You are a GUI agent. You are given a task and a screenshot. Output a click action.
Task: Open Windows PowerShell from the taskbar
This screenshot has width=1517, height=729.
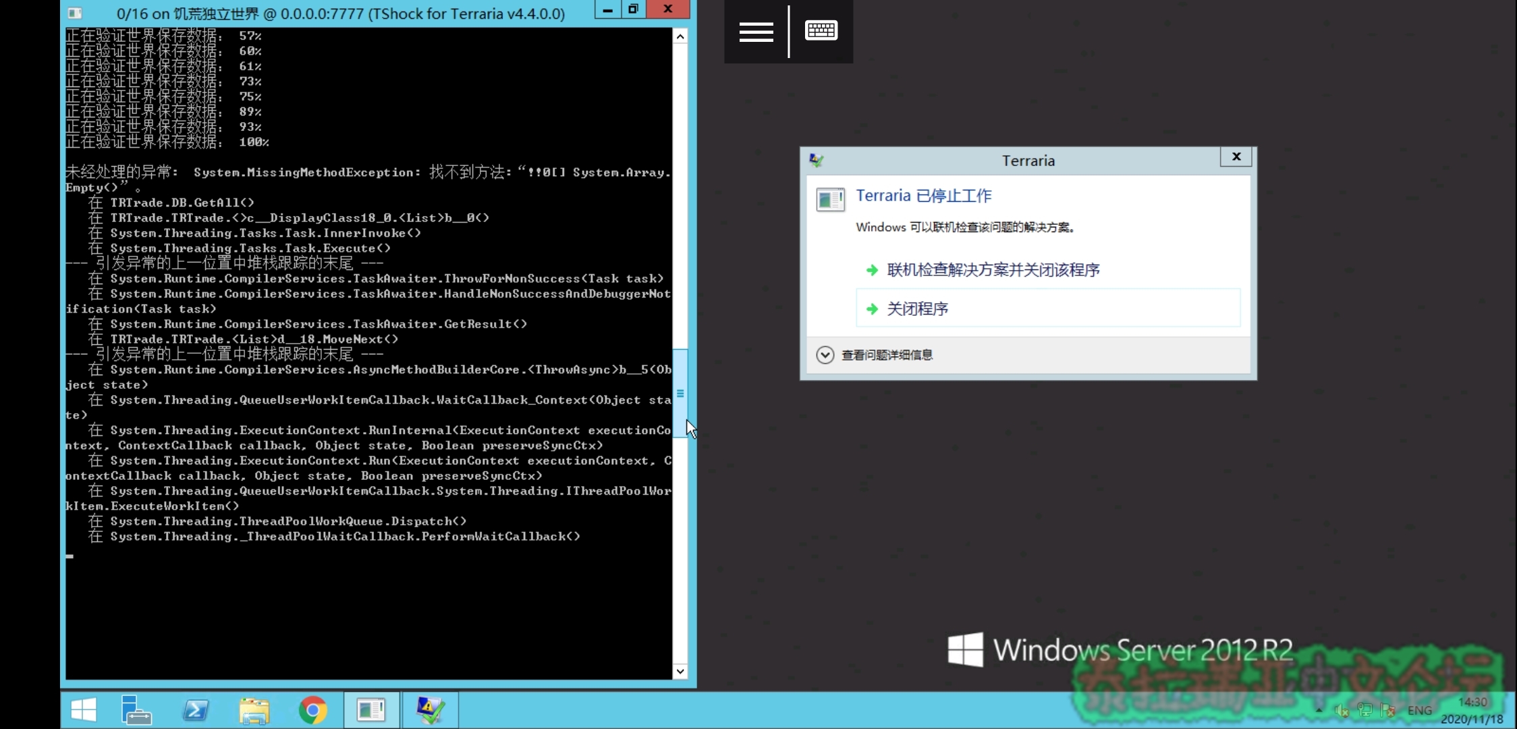coord(196,710)
